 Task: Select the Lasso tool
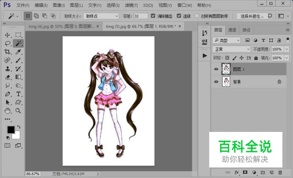coord(8,44)
